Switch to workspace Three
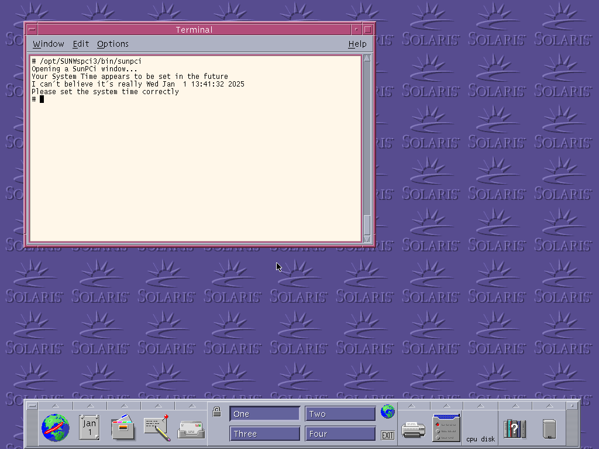599x449 pixels. coord(264,434)
